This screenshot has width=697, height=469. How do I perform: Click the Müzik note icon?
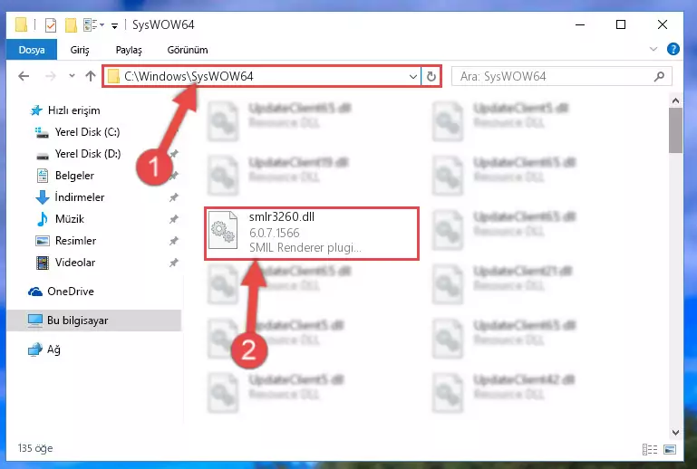43,219
